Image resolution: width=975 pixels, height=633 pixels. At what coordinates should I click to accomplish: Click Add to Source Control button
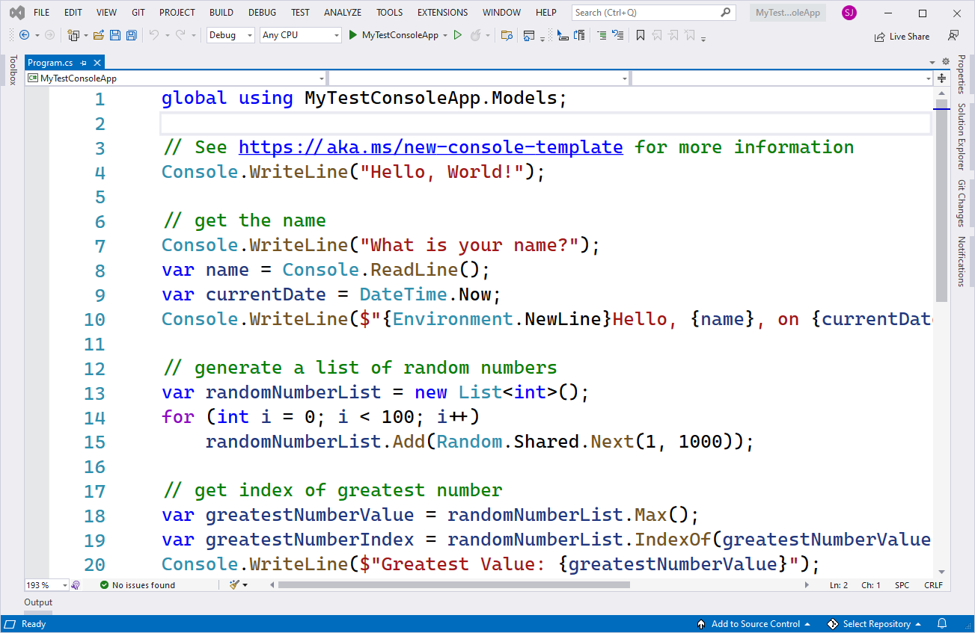click(755, 624)
